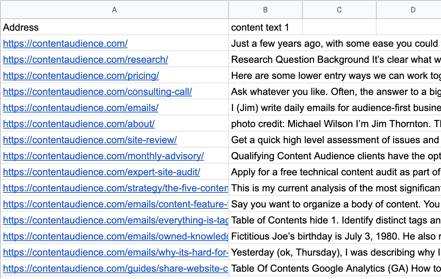Image resolution: width=441 pixels, height=279 pixels.
Task: Select cell starting 'Qualifying Content Audience clients'
Action: [x=335, y=156]
